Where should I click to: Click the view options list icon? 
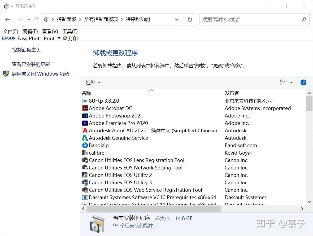[x=283, y=82]
